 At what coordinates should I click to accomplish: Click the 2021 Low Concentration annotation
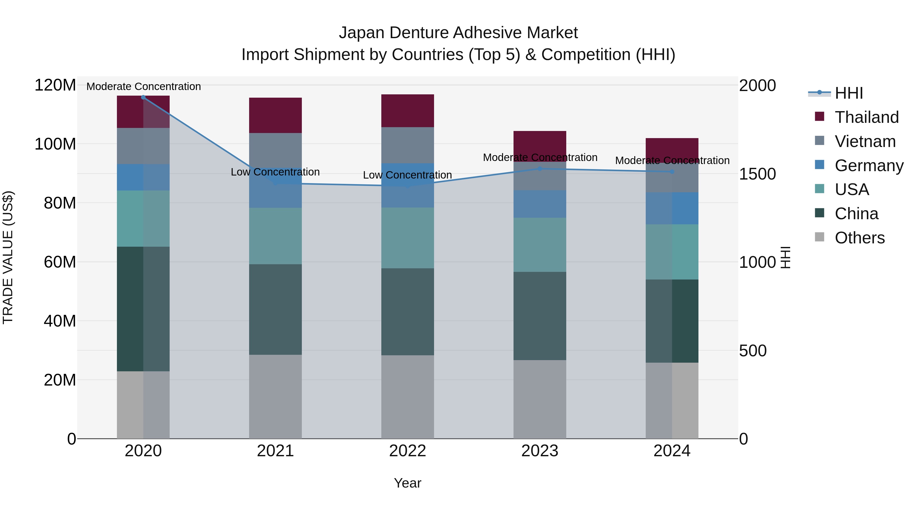(x=275, y=172)
